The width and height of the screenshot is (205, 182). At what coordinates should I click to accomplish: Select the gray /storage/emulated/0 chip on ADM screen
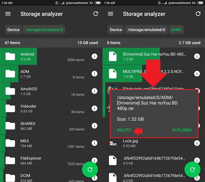[147, 30]
